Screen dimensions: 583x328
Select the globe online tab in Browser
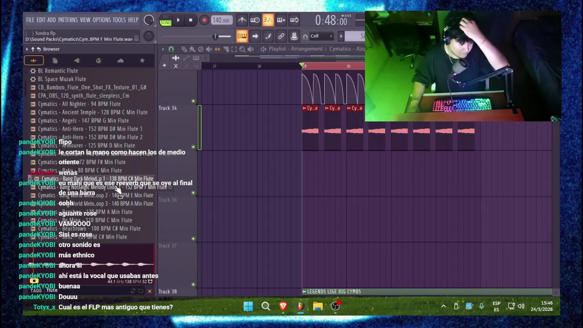(98, 61)
